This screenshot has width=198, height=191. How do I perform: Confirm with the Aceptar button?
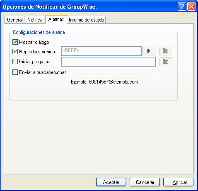click(x=111, y=182)
